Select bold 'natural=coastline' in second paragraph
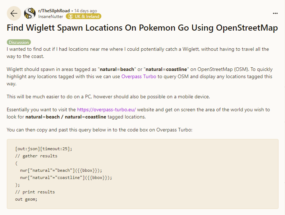The width and height of the screenshot is (285, 215). pos(166,70)
